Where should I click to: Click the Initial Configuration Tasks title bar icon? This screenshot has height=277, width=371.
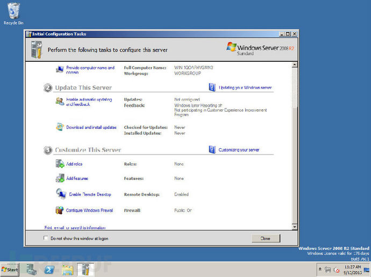(28, 34)
